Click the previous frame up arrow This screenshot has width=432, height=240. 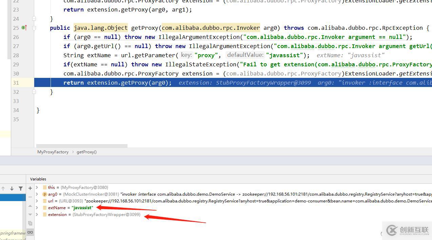3,189
